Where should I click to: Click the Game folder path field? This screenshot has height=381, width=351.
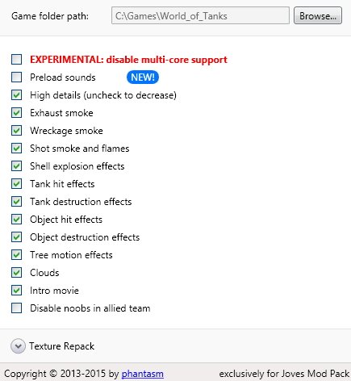click(200, 15)
